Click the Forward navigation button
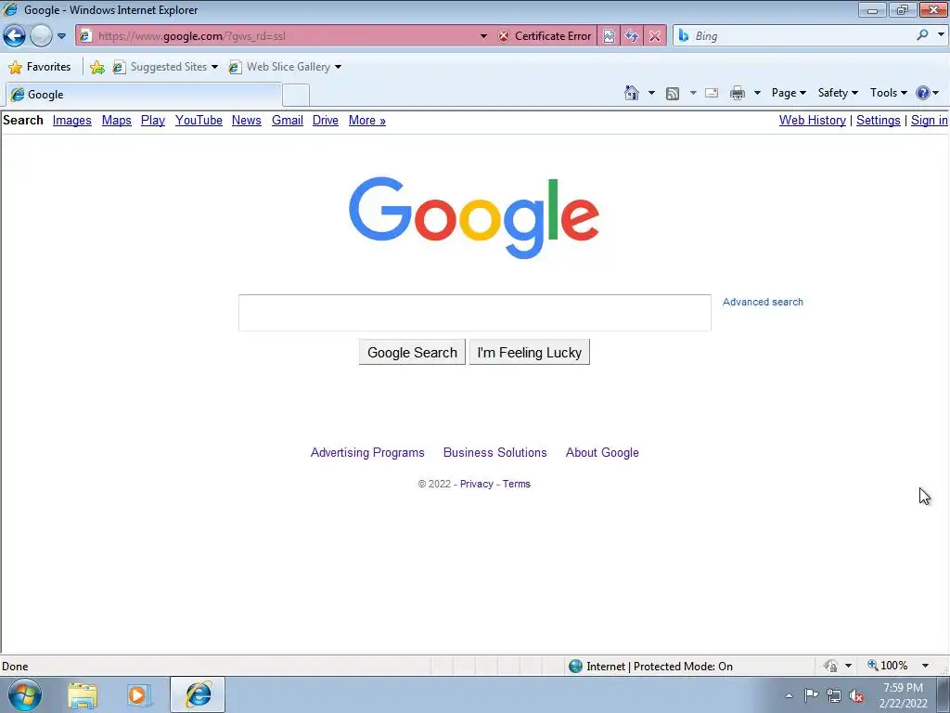Screen dimensions: 950x713 pyautogui.click(x=41, y=36)
